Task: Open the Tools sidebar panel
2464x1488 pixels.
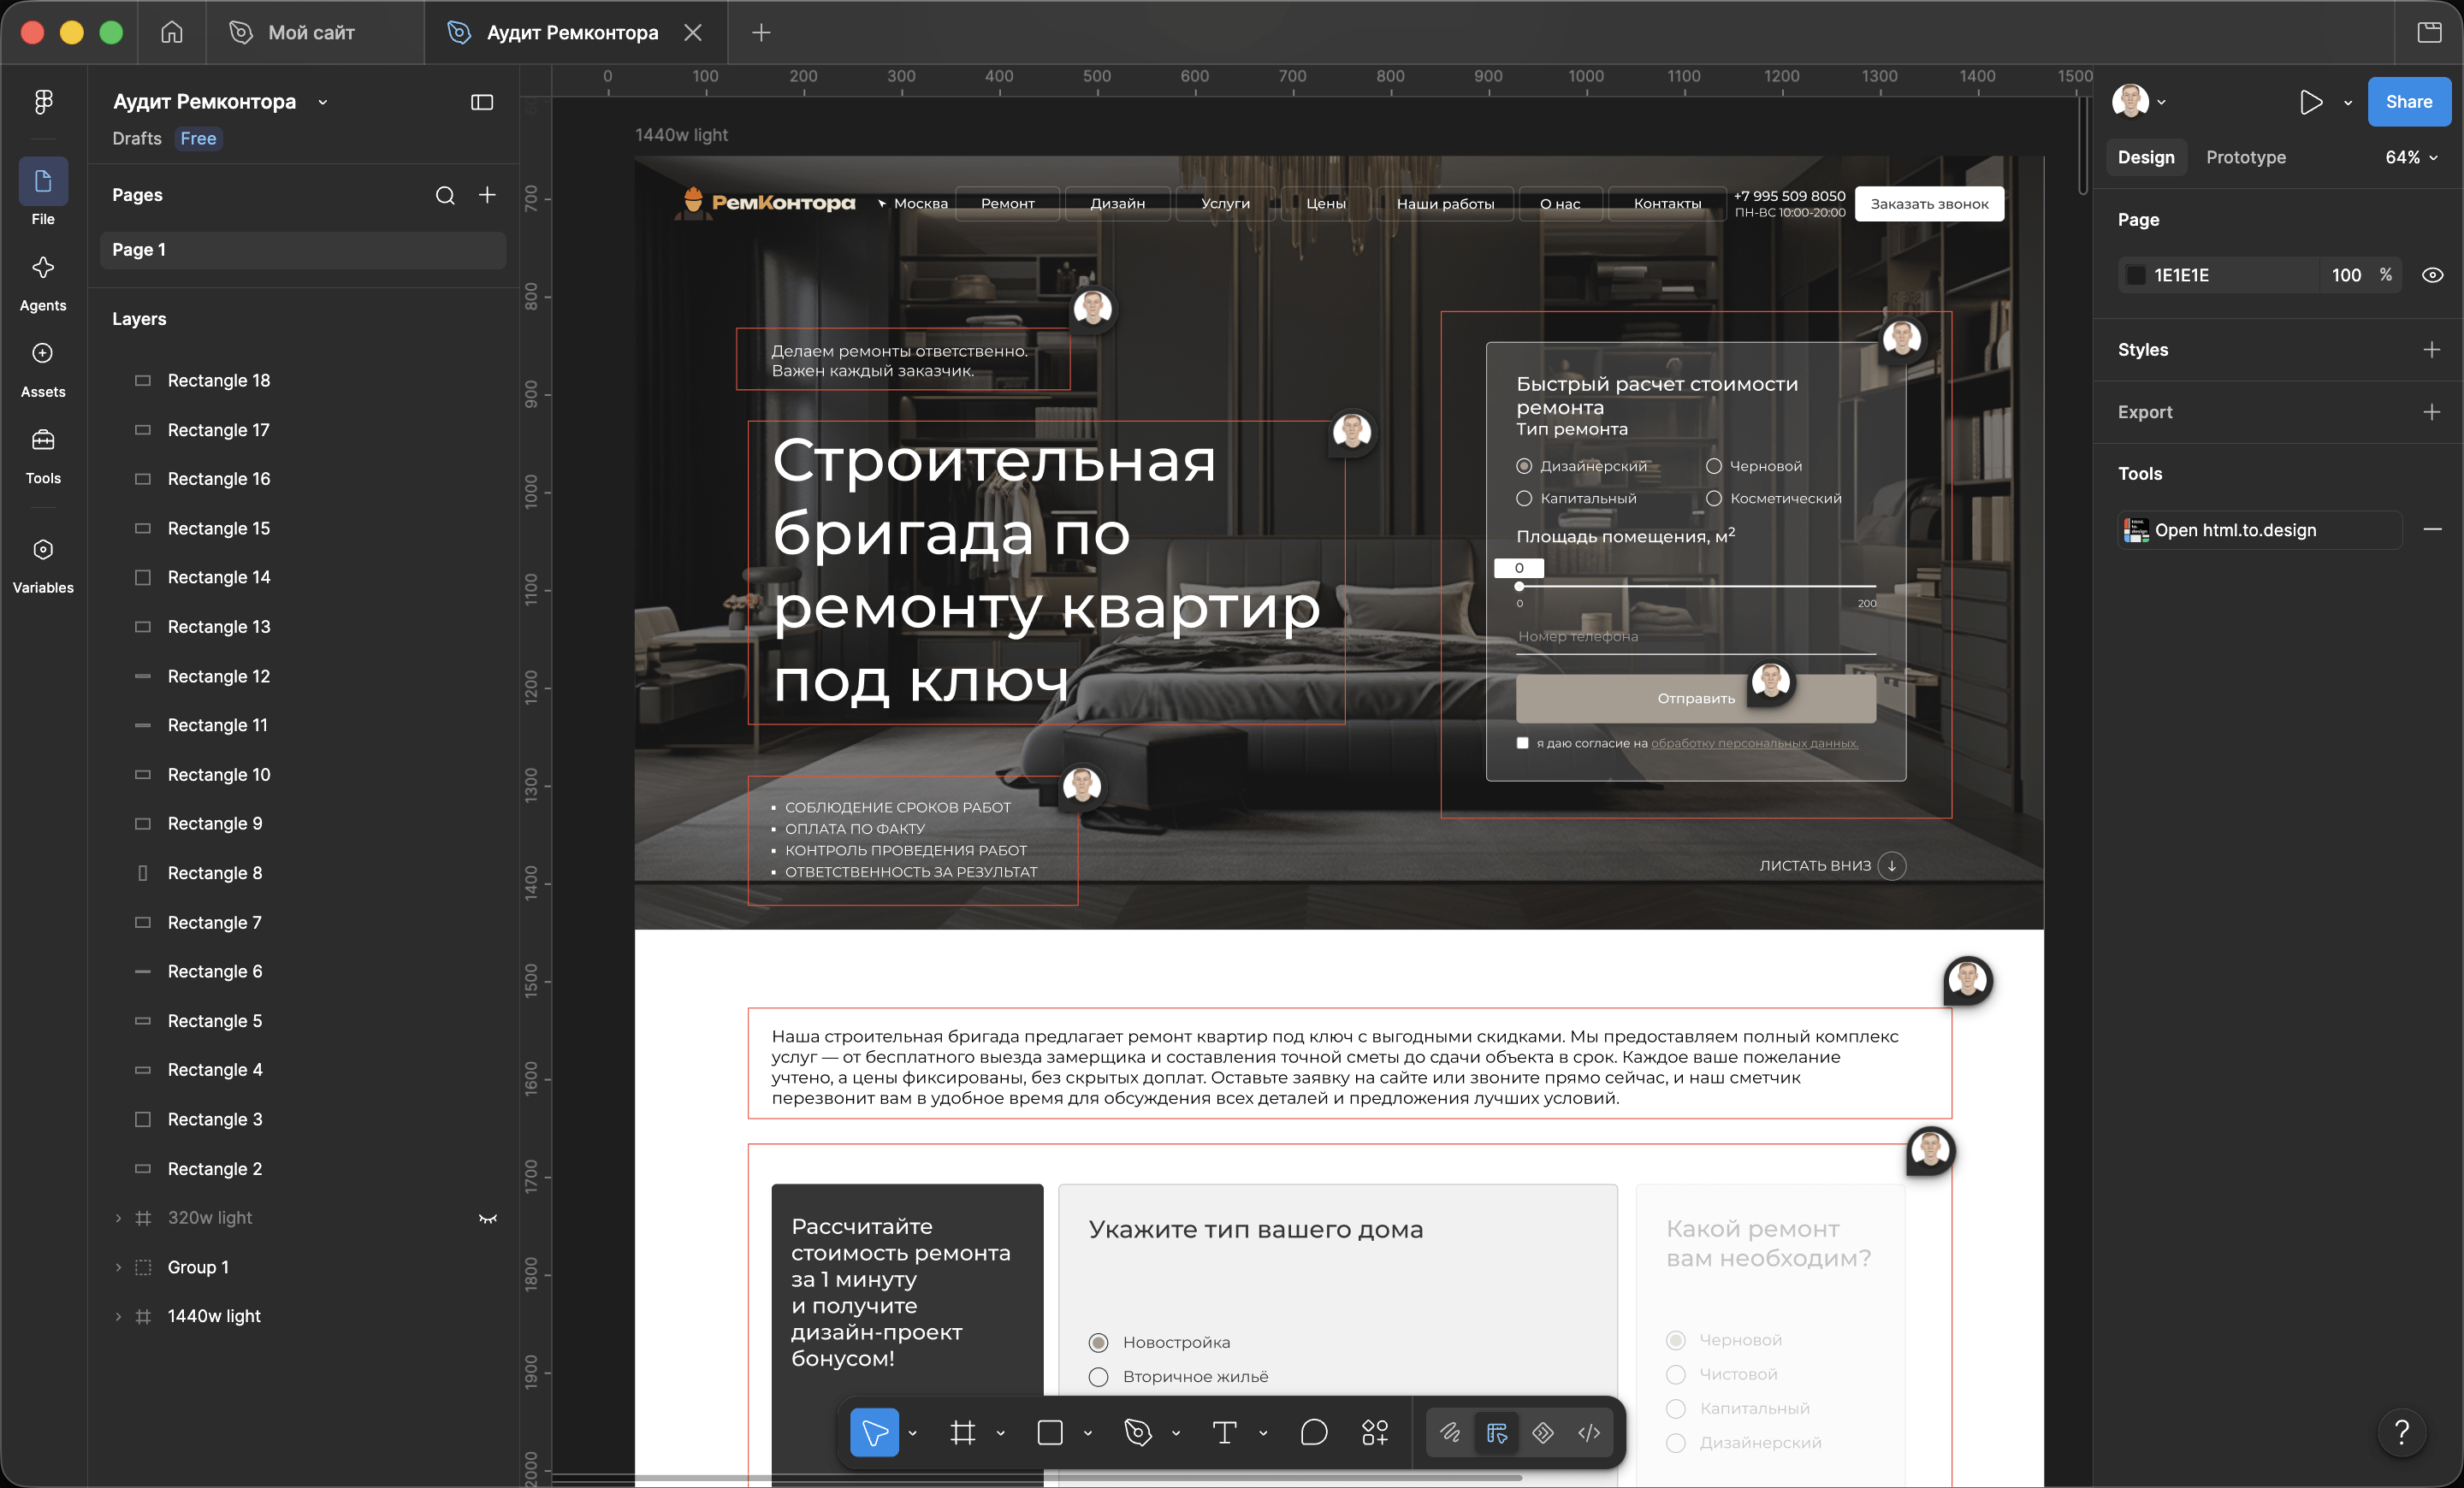Action: [x=43, y=454]
